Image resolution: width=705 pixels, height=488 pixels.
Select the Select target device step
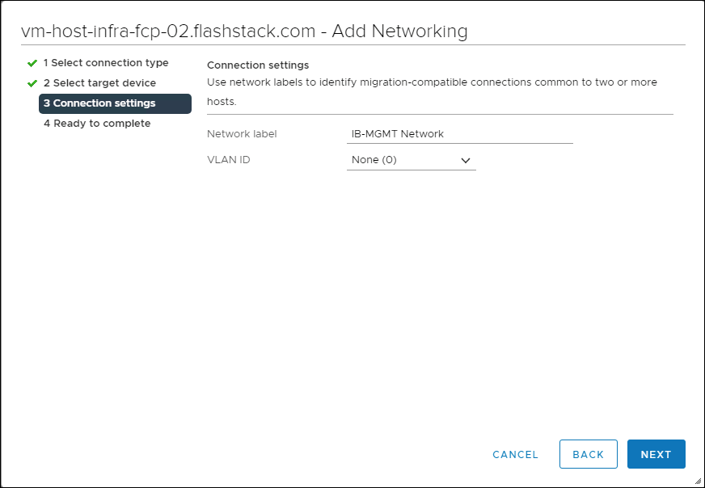[102, 82]
